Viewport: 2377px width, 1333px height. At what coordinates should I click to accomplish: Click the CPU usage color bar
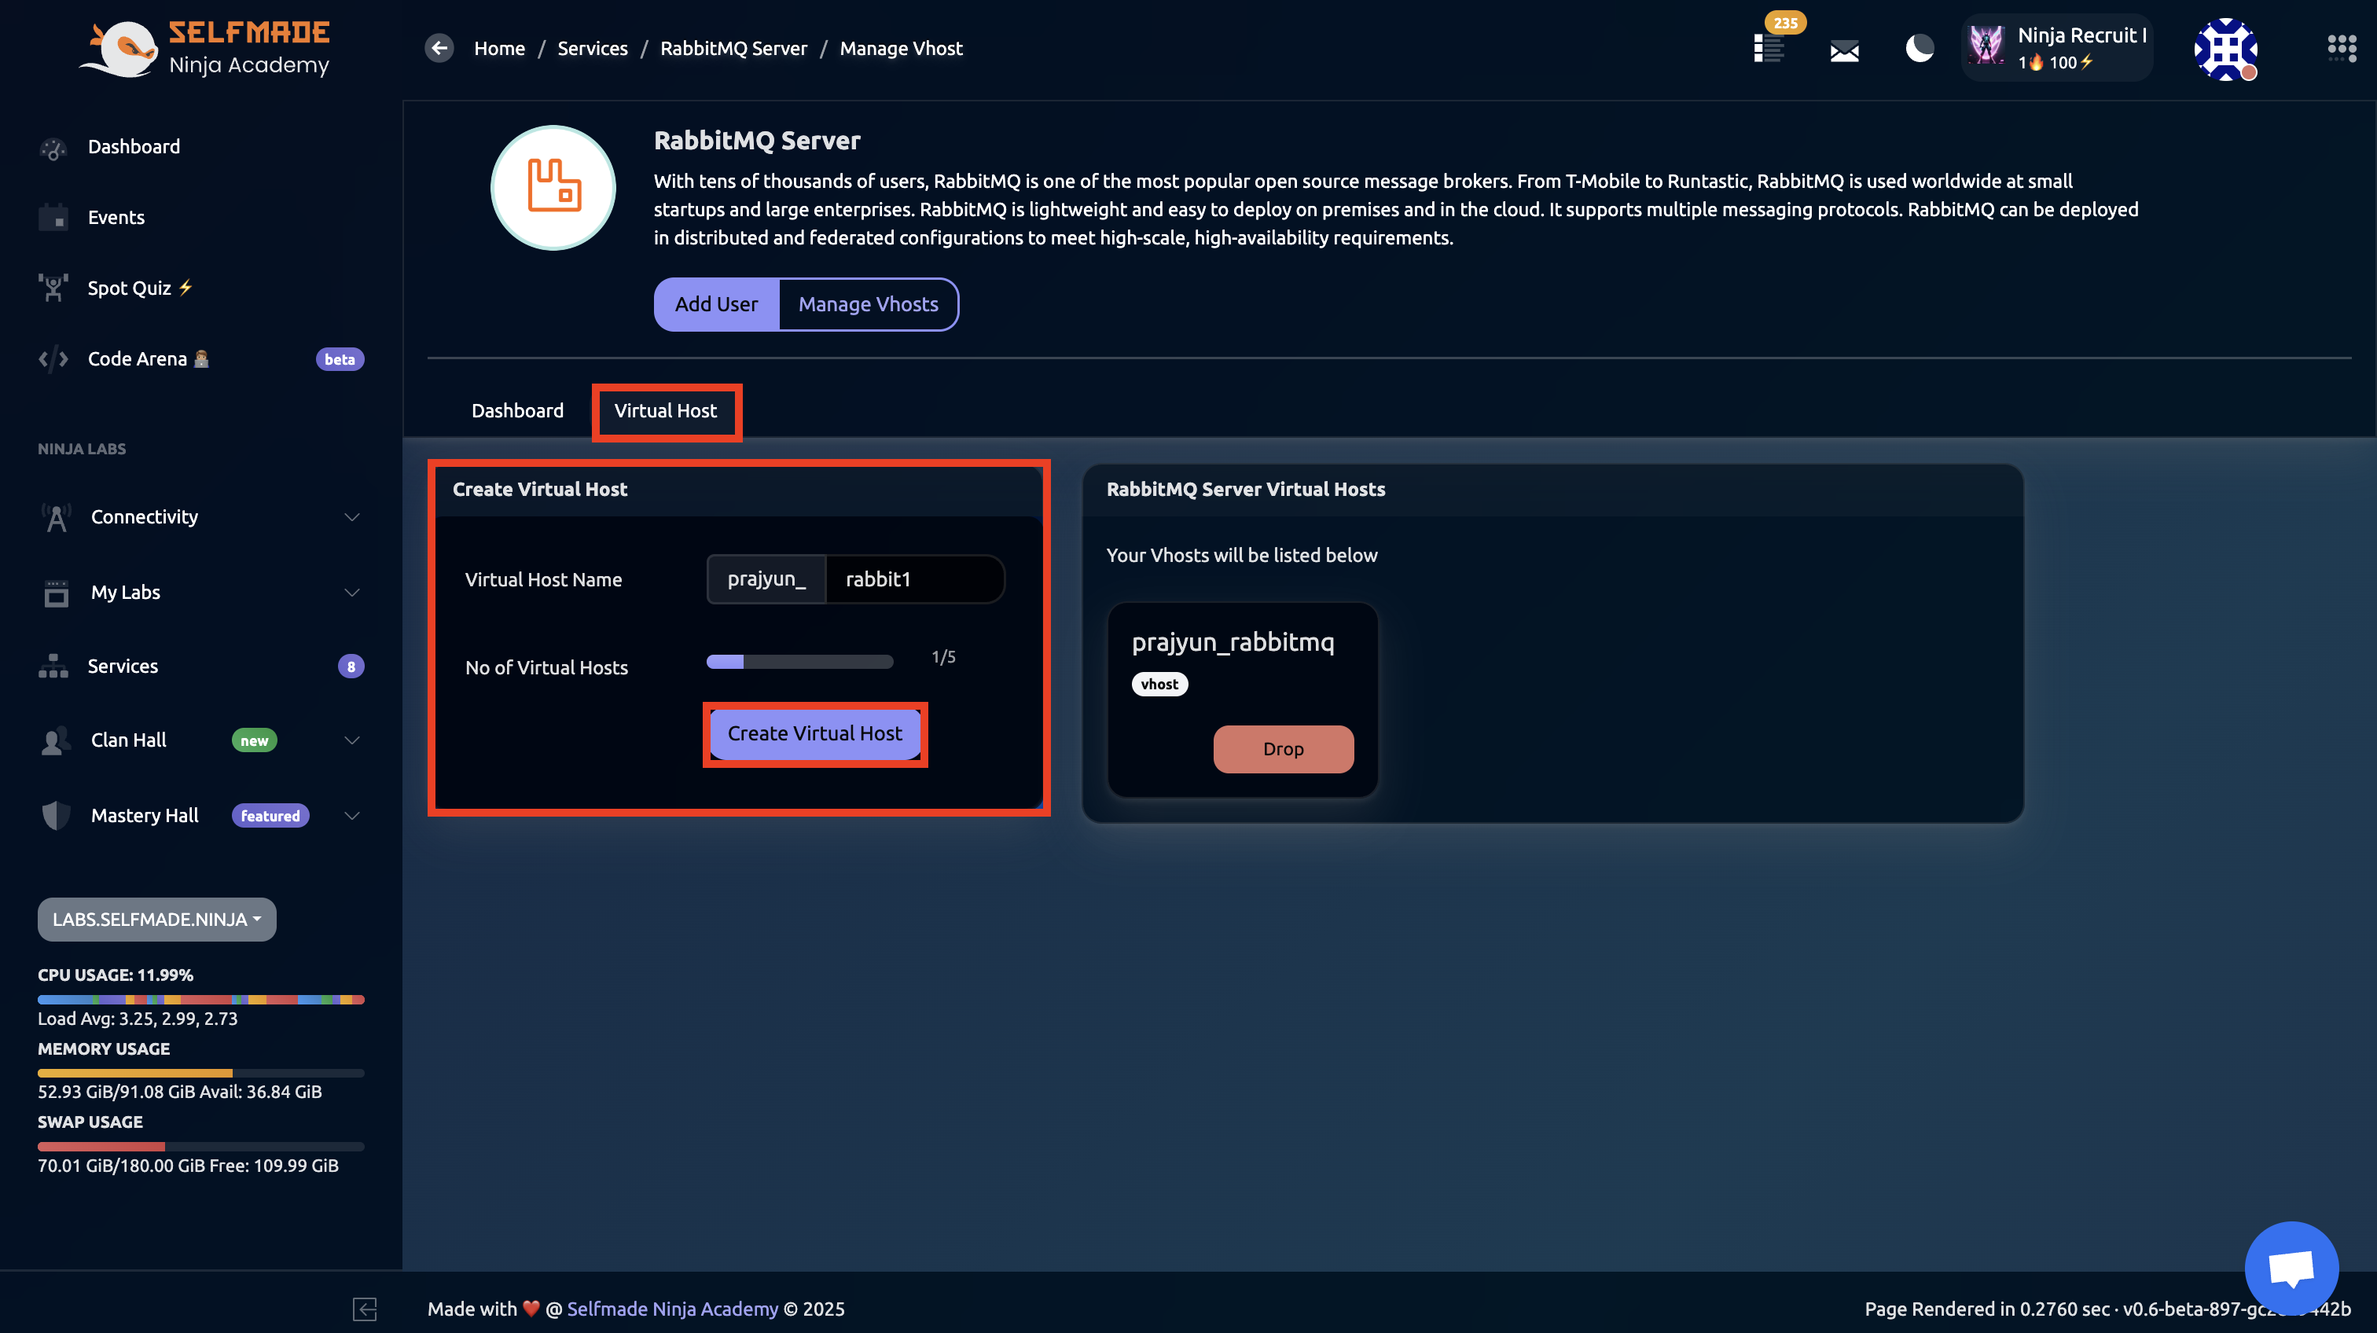point(201,1000)
